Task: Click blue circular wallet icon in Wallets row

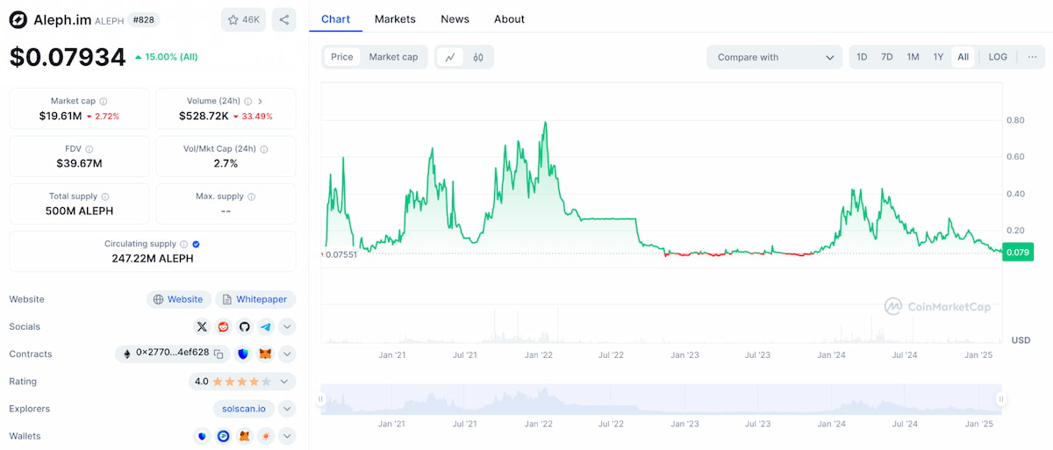Action: click(223, 436)
